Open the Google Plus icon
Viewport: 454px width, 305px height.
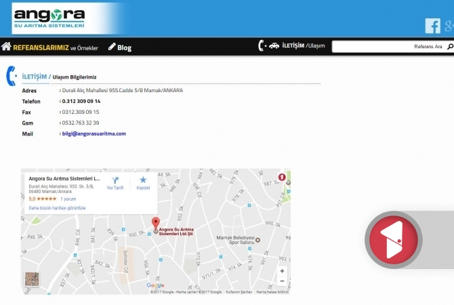pos(449,26)
